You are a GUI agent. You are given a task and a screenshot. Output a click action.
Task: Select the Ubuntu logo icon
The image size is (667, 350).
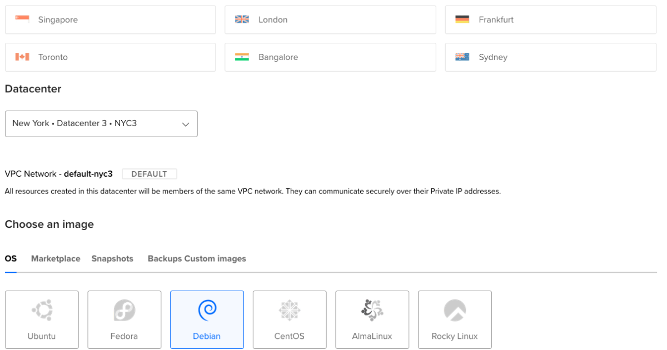click(x=42, y=310)
